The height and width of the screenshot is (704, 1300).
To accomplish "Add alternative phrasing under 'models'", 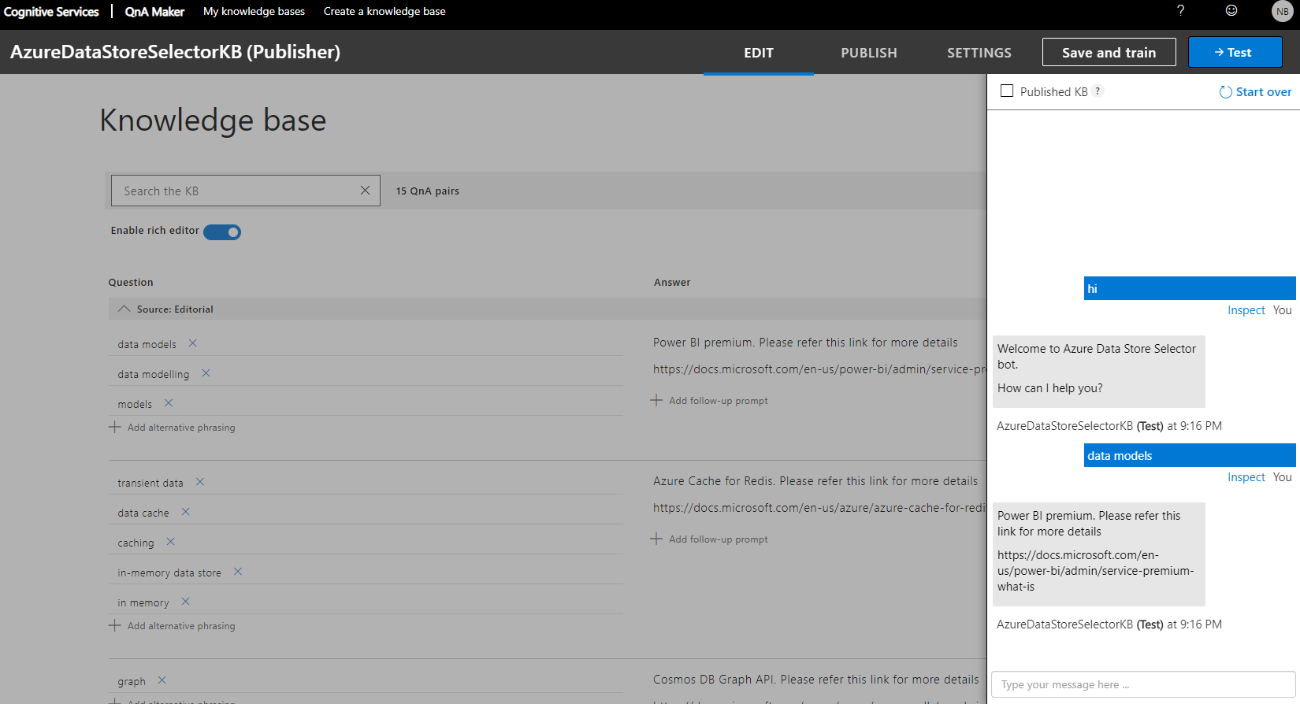I will point(172,427).
